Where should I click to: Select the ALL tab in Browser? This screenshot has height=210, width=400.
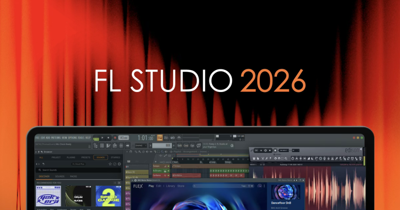[x=41, y=157]
